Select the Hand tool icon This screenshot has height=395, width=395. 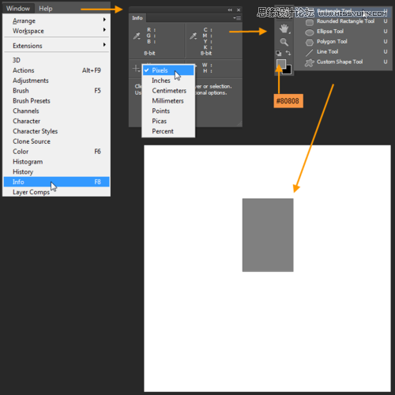(x=284, y=28)
